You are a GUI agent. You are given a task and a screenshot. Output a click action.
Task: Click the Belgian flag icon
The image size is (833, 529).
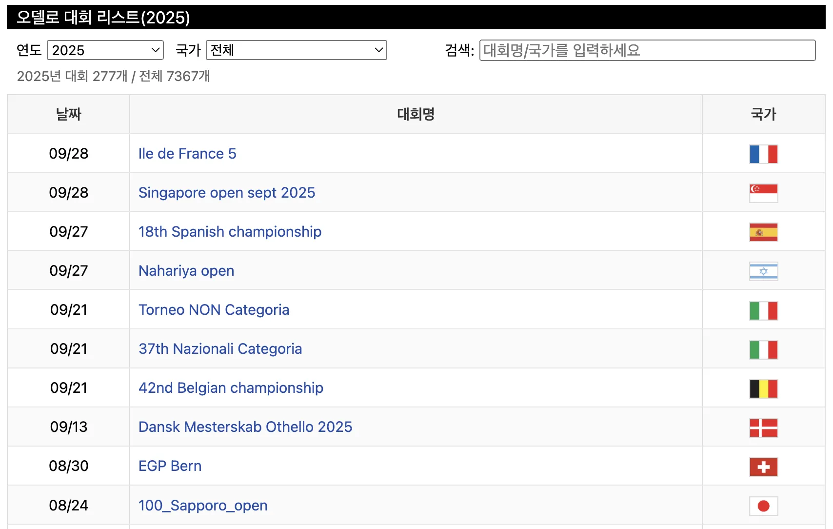click(x=763, y=388)
